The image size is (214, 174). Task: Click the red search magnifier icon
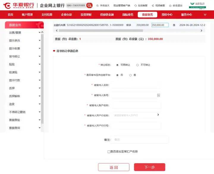pos(89,5)
